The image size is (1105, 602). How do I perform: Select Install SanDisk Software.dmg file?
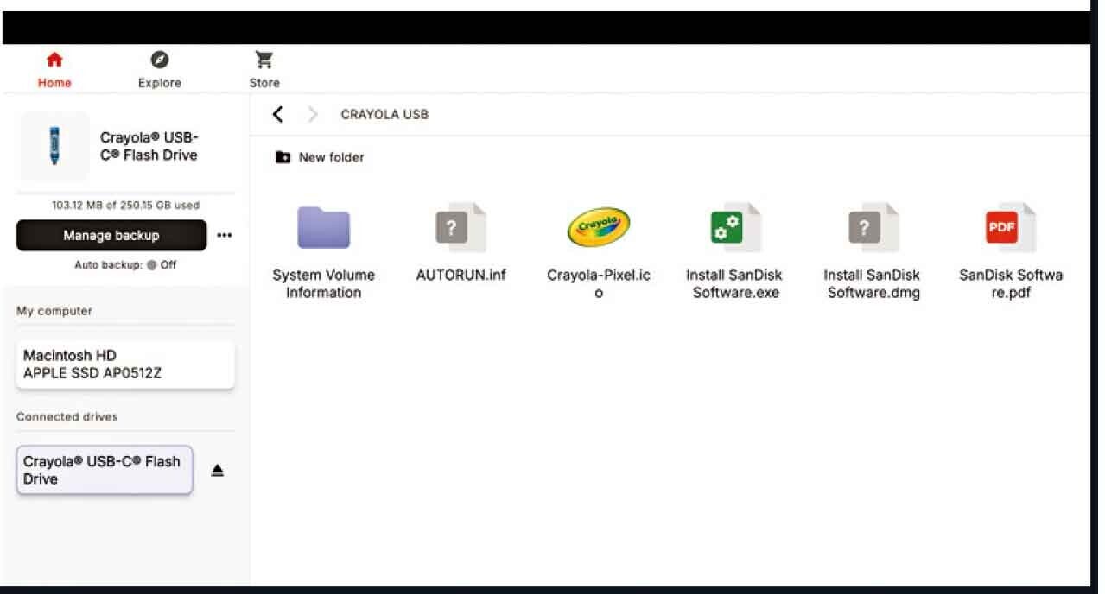(x=872, y=228)
